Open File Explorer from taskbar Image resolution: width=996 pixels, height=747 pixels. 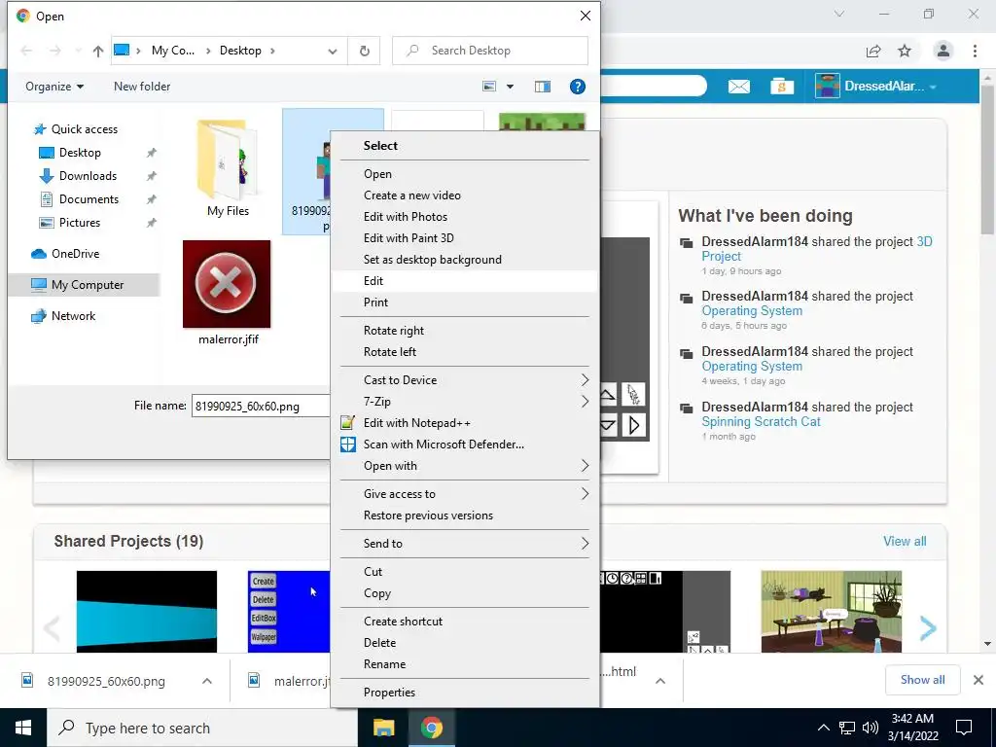point(383,728)
